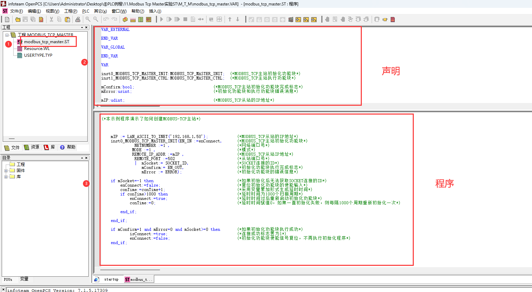Switch to the 变量 tab at bottom
532x292 pixels.
click(x=24, y=279)
